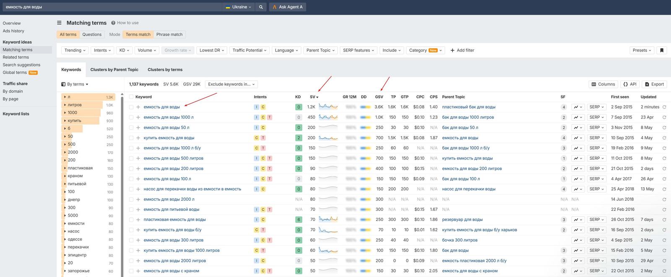Open the Exclude keywords in dropdown
671x277 pixels.
pos(231,84)
